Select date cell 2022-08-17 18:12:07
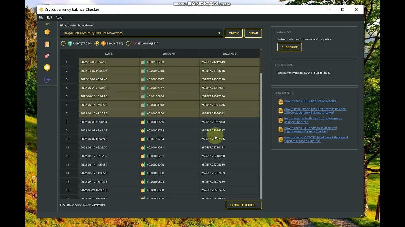 [109, 156]
